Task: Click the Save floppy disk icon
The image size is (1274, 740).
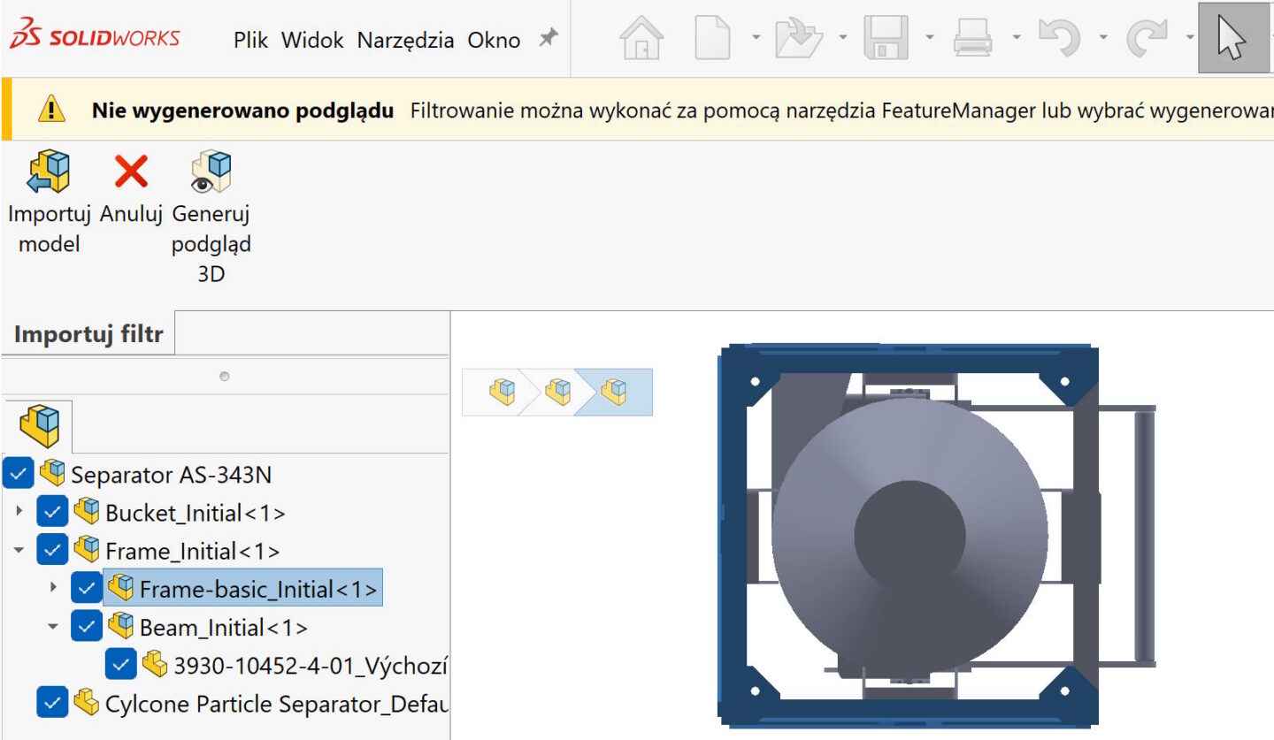Action: (x=886, y=39)
